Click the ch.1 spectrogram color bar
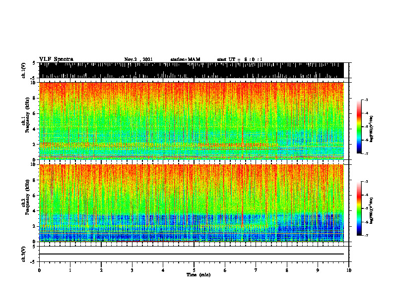Image resolution: width=393 pixels, height=303 pixels. point(359,127)
